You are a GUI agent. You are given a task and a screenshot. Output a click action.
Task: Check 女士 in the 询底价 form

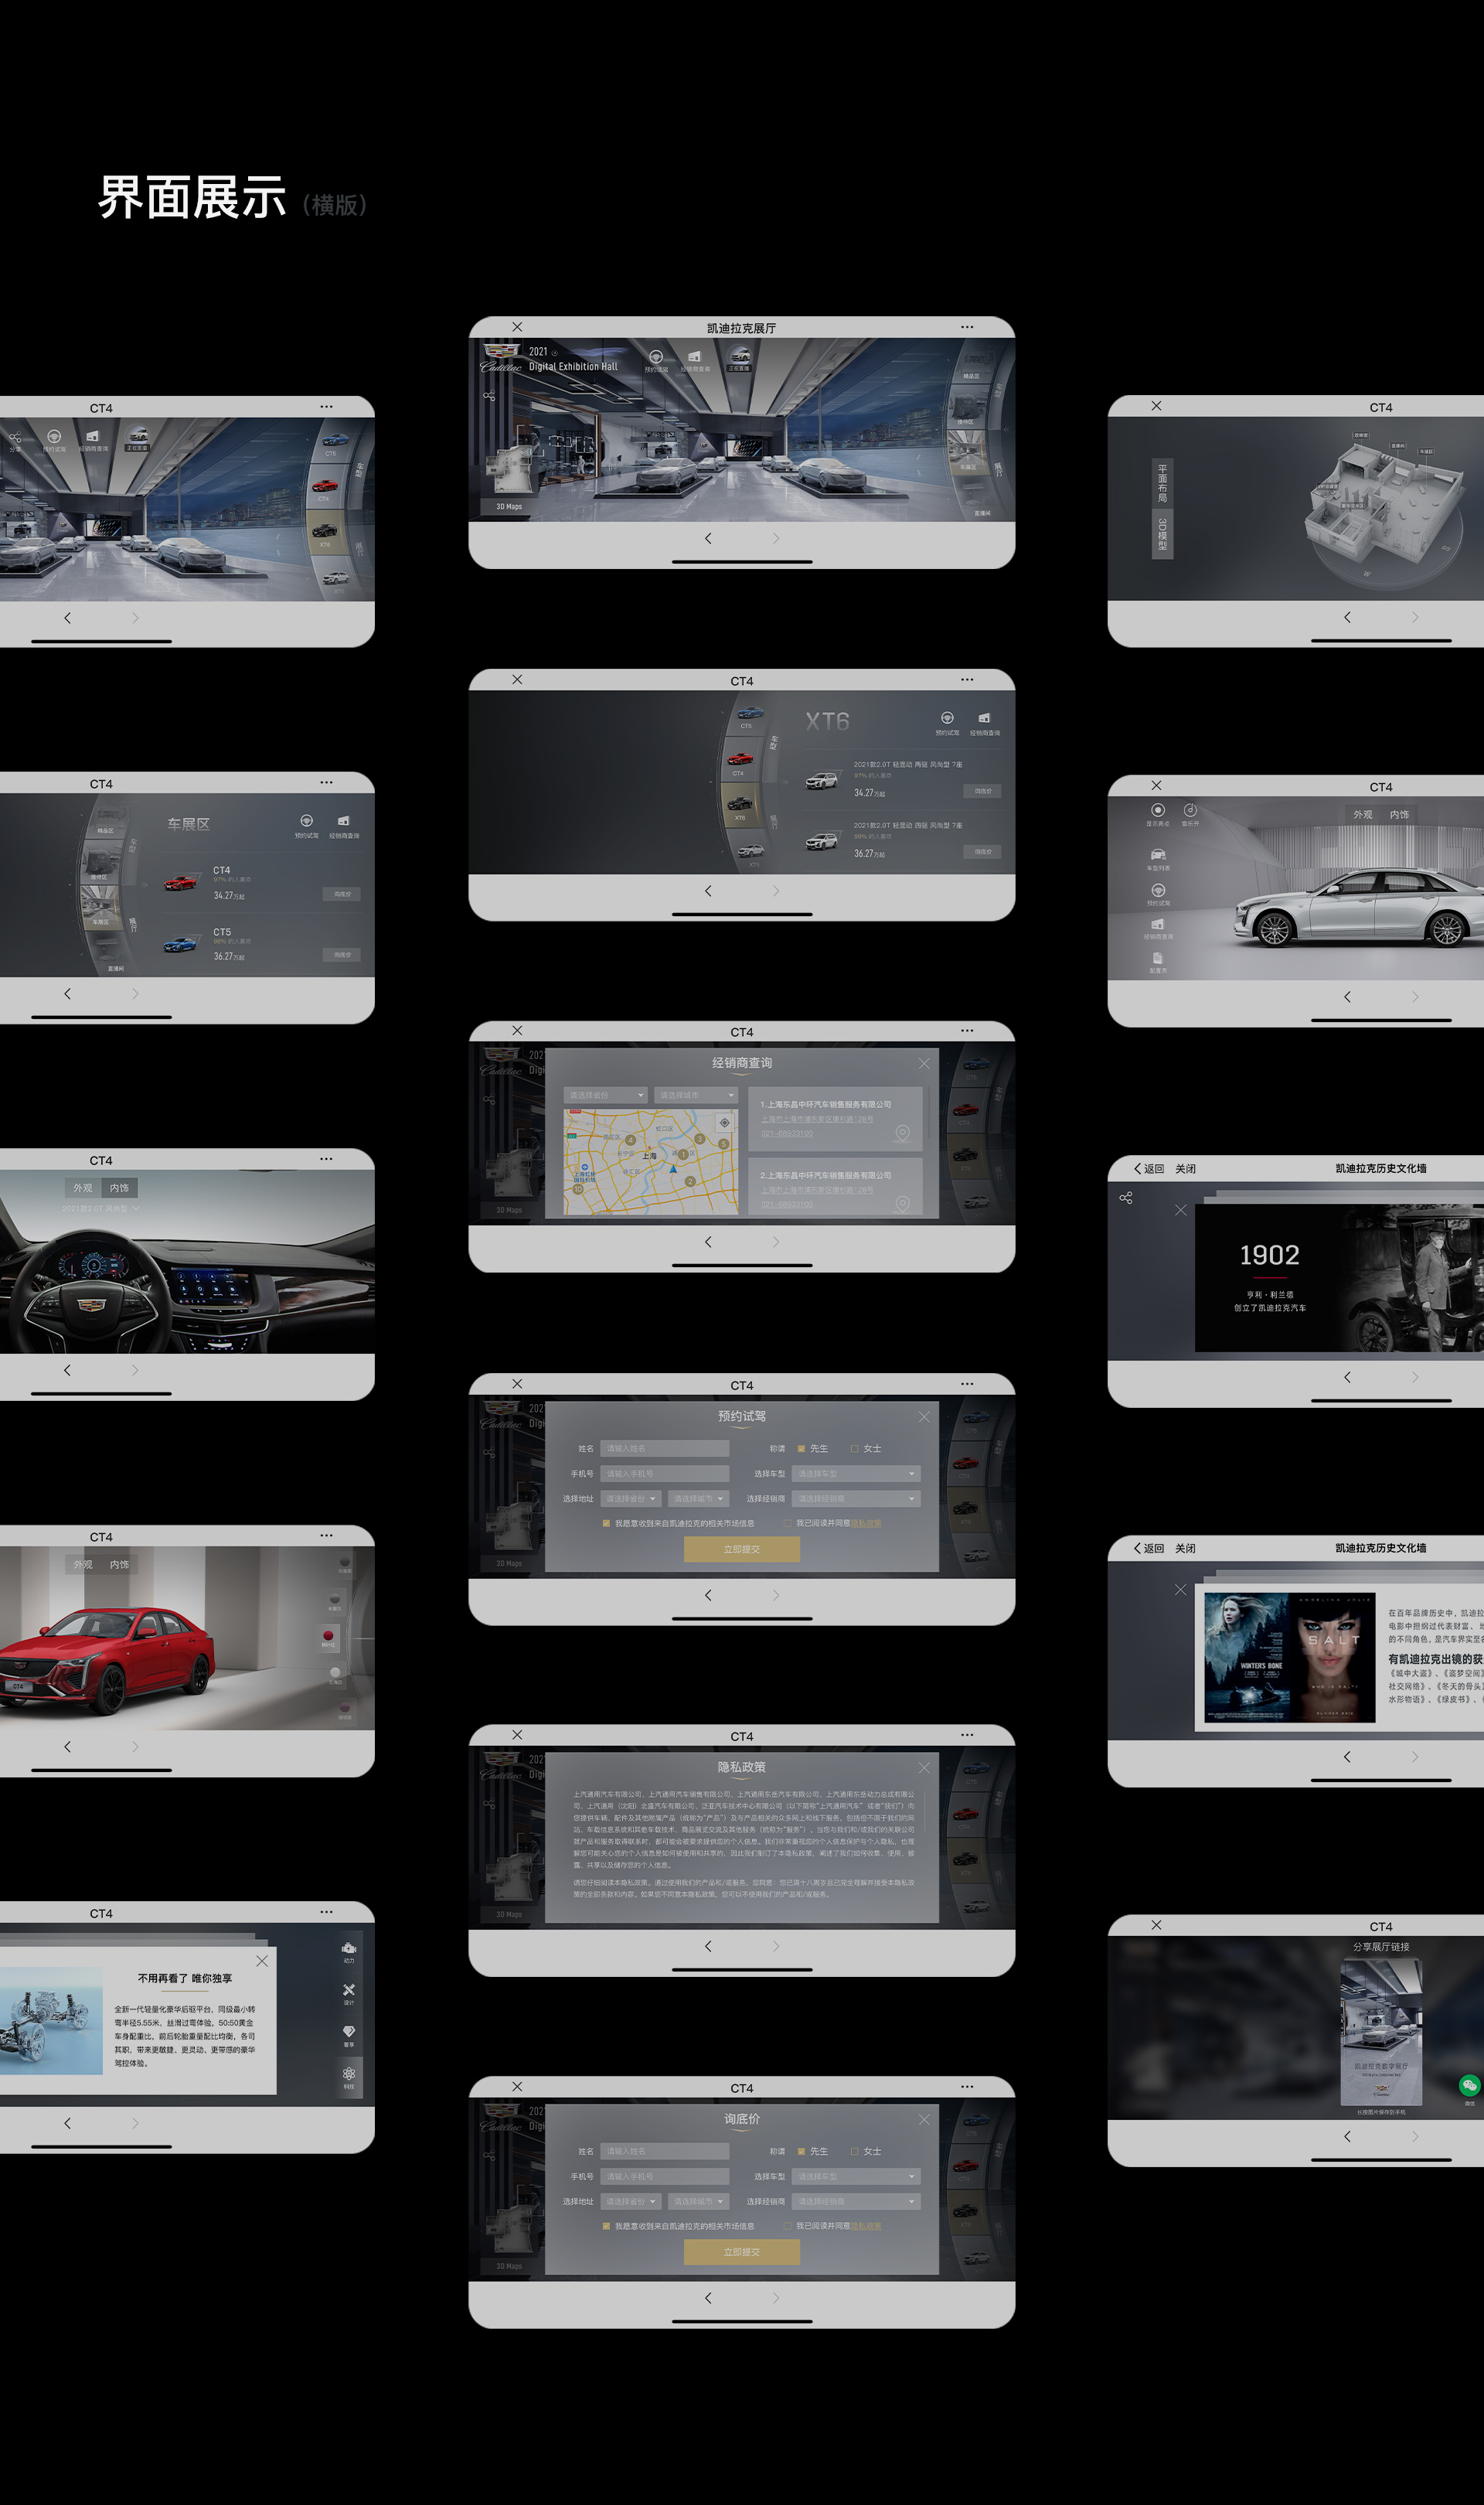click(855, 2151)
